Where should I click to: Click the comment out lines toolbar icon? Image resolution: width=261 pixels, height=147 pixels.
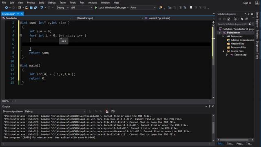coord(180,8)
